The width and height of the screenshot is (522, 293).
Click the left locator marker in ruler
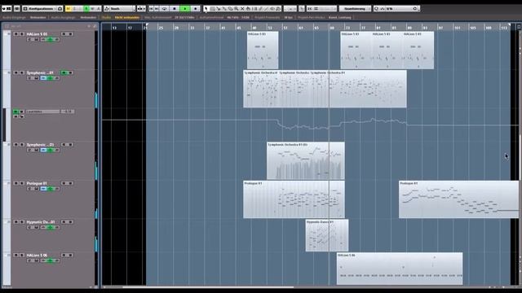click(x=147, y=25)
